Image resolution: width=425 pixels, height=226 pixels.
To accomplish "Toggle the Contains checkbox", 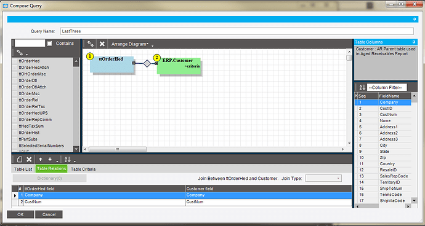I will (49, 44).
